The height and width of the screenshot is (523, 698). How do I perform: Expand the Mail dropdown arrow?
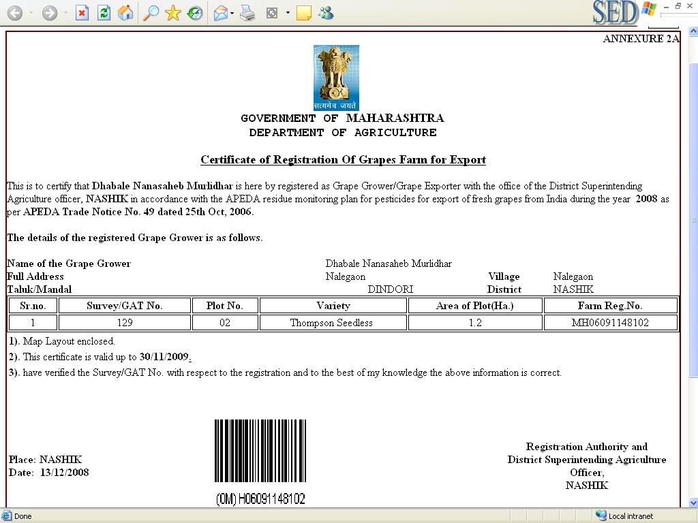pos(232,13)
